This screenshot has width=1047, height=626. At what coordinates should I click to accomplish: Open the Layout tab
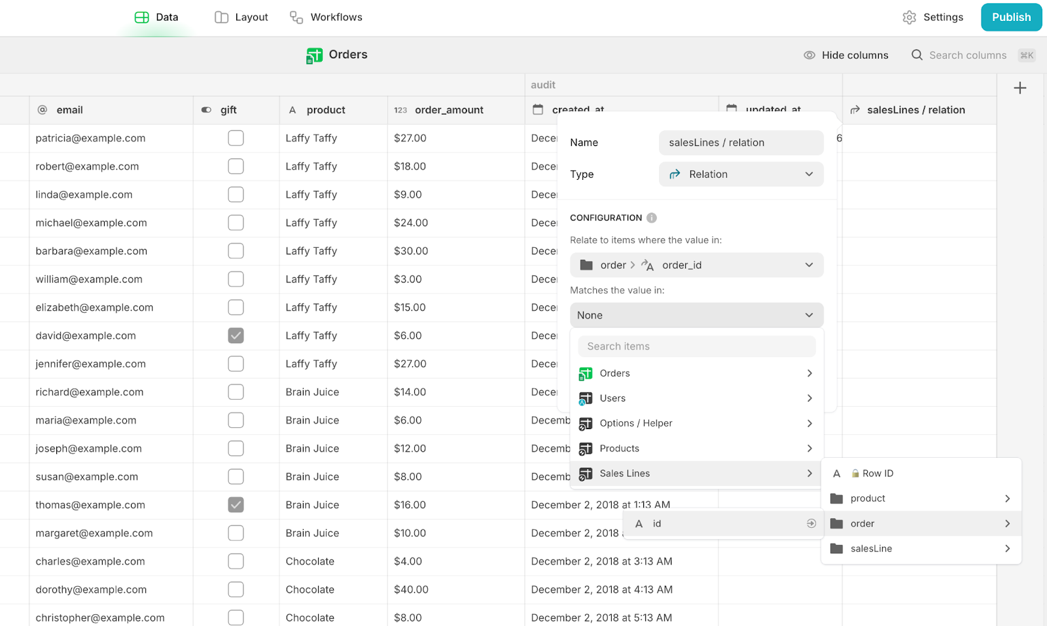point(241,17)
